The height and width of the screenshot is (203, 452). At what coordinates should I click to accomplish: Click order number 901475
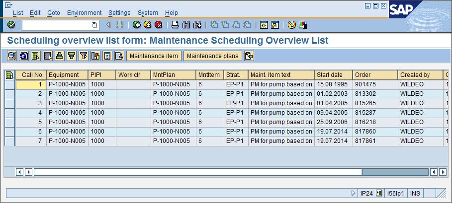(365, 84)
